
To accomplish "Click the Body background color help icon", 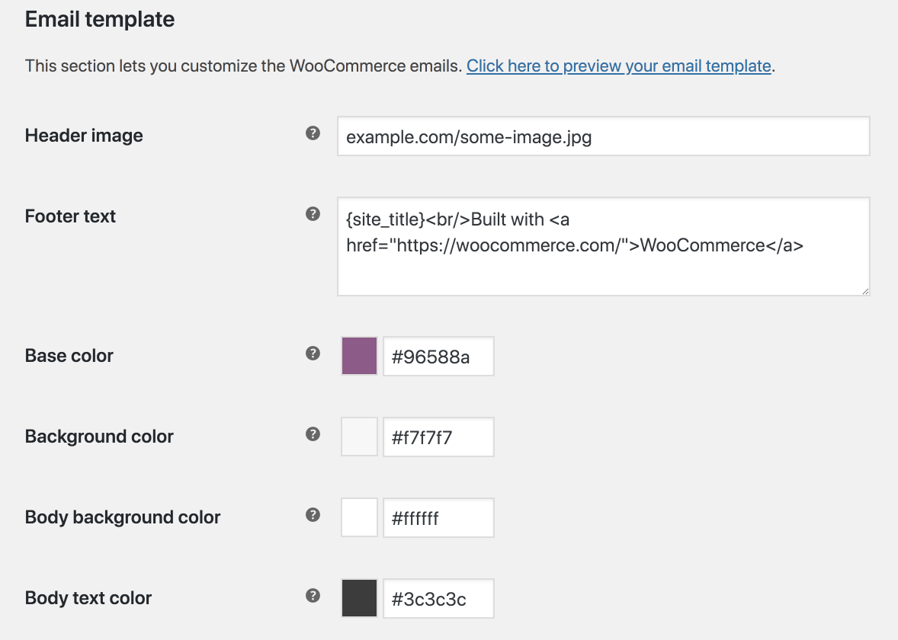I will coord(313,515).
